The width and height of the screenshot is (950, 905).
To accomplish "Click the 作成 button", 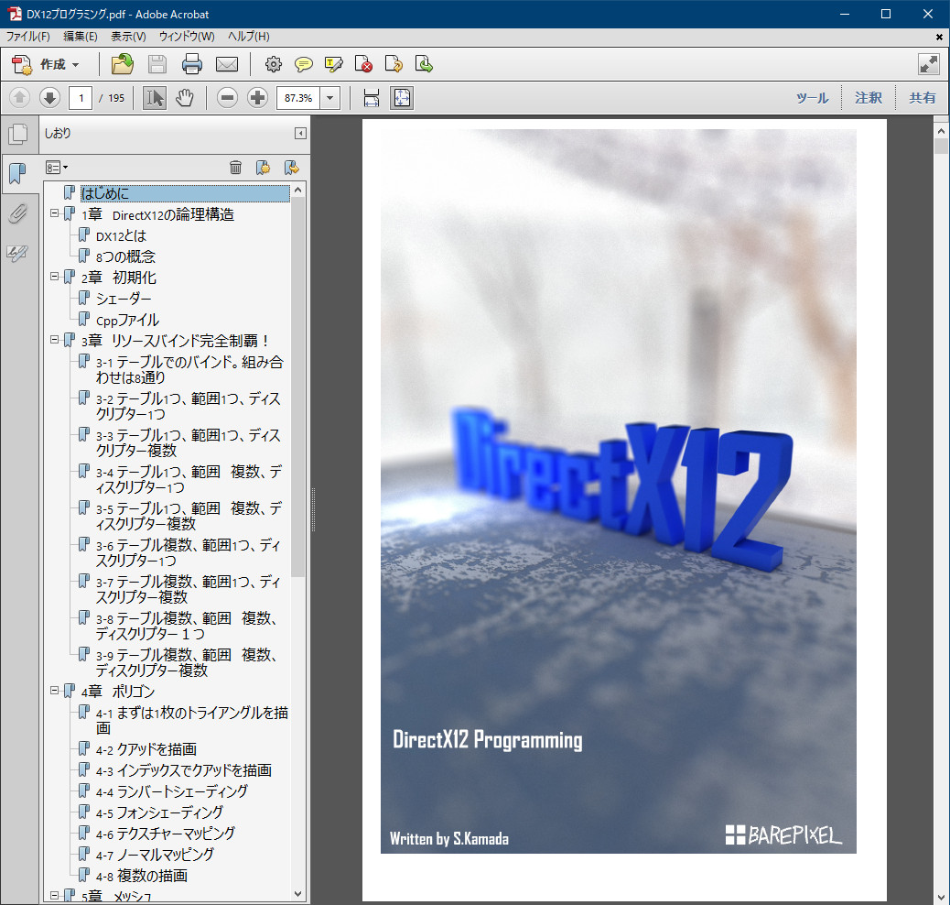I will pos(46,64).
